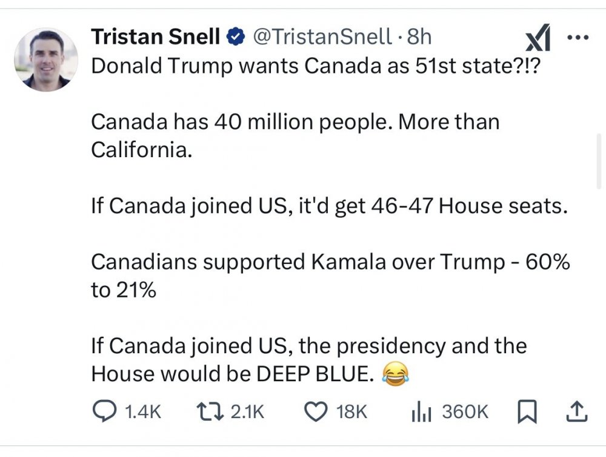Click the 2.1K reposts count
606x457 pixels.
[248, 412]
